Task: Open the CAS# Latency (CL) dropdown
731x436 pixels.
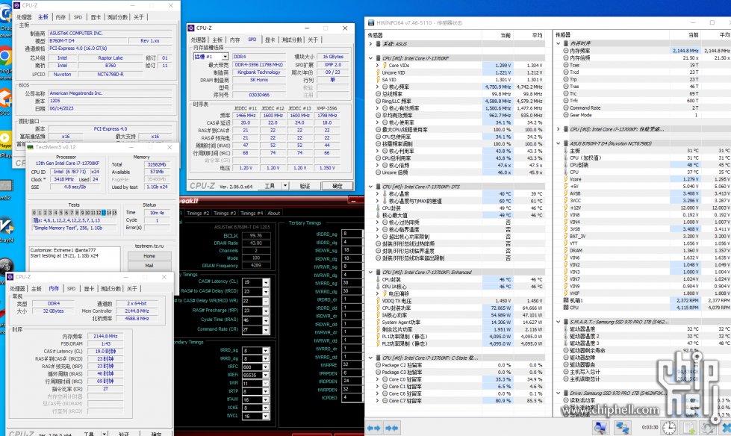Action: click(x=266, y=282)
